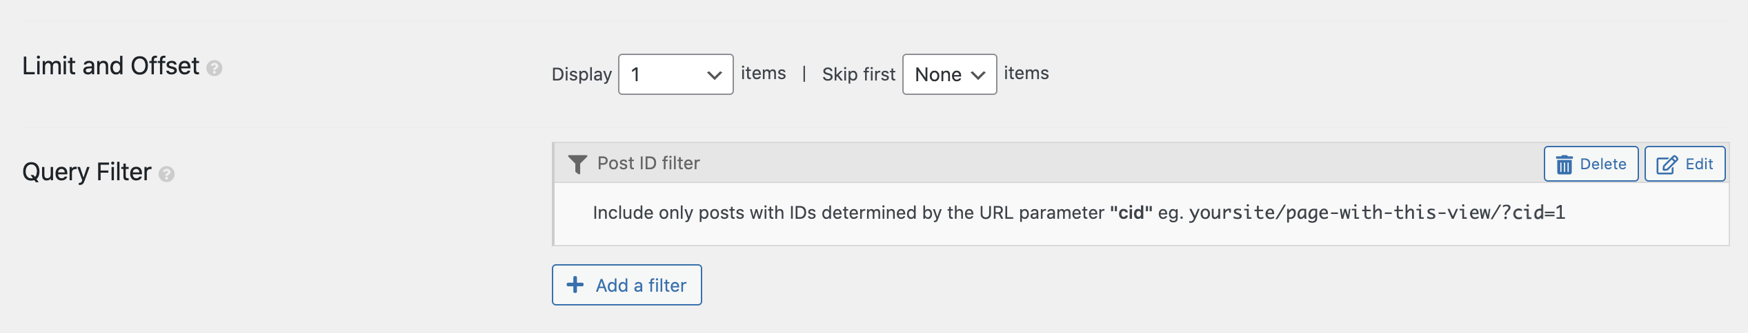This screenshot has height=333, width=1748.
Task: Click the Limit and Offset heading
Action: pos(110,66)
